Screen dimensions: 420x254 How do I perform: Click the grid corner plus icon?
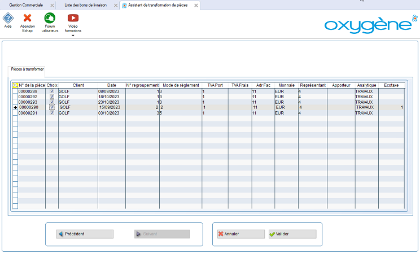(x=15, y=85)
